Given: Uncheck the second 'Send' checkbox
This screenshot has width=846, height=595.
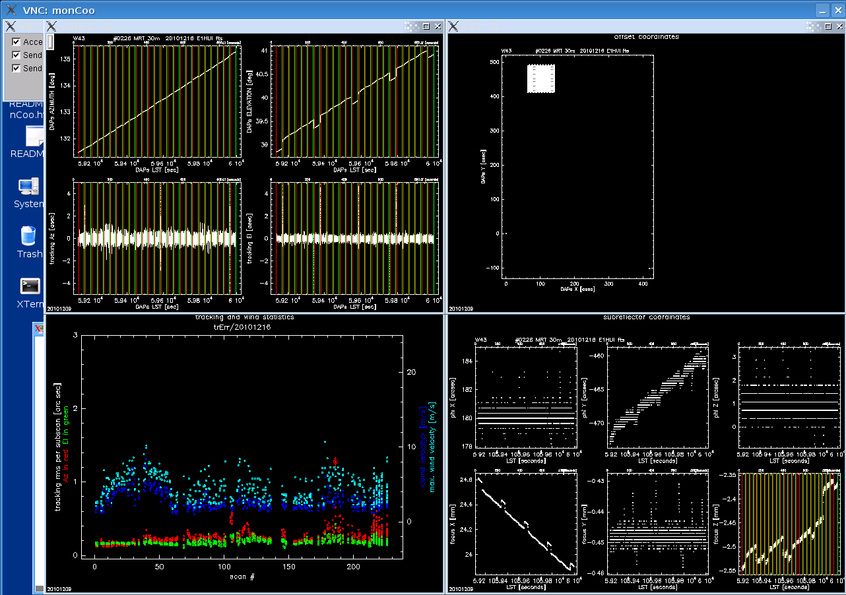Looking at the screenshot, I should (x=16, y=69).
